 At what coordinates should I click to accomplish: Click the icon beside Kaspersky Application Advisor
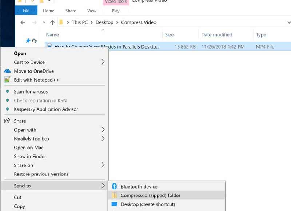(7, 109)
